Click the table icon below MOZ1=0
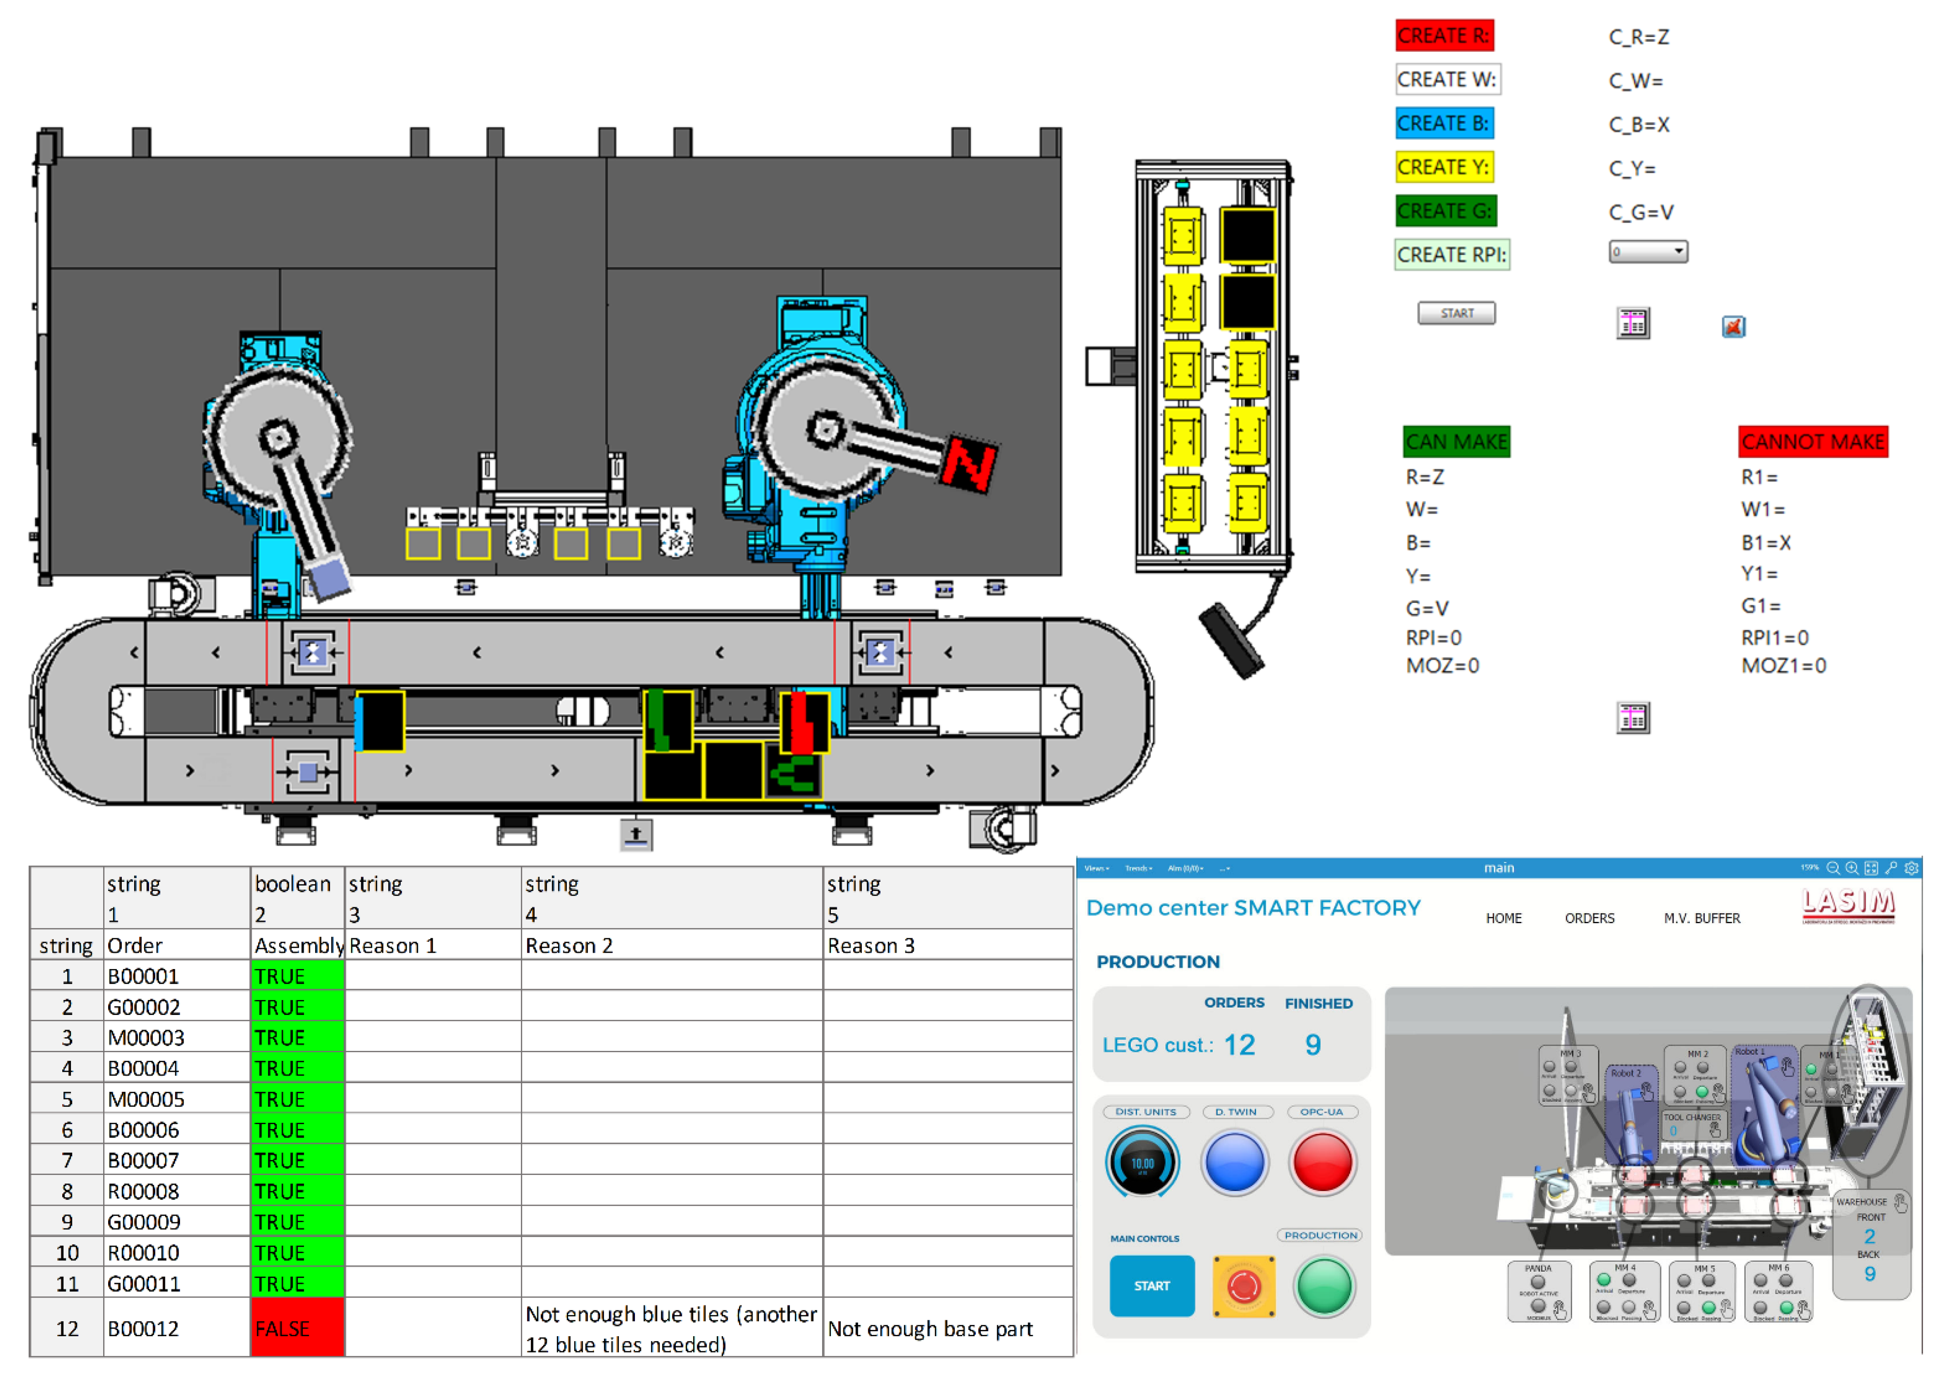The width and height of the screenshot is (1948, 1378). 1633,719
